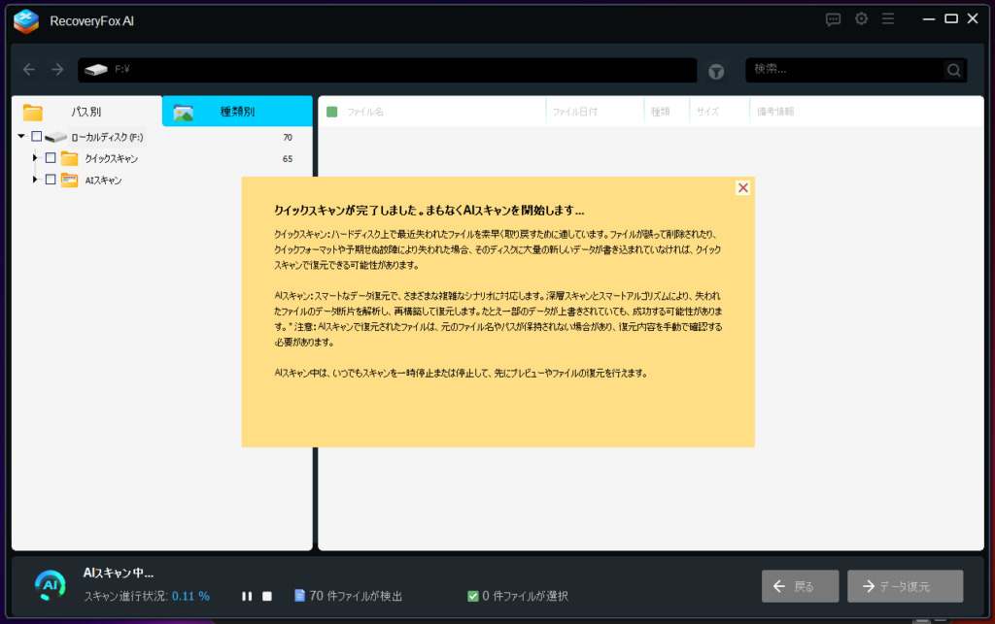Open the filter funnel icon
Screen dimensions: 995x624
coord(716,71)
